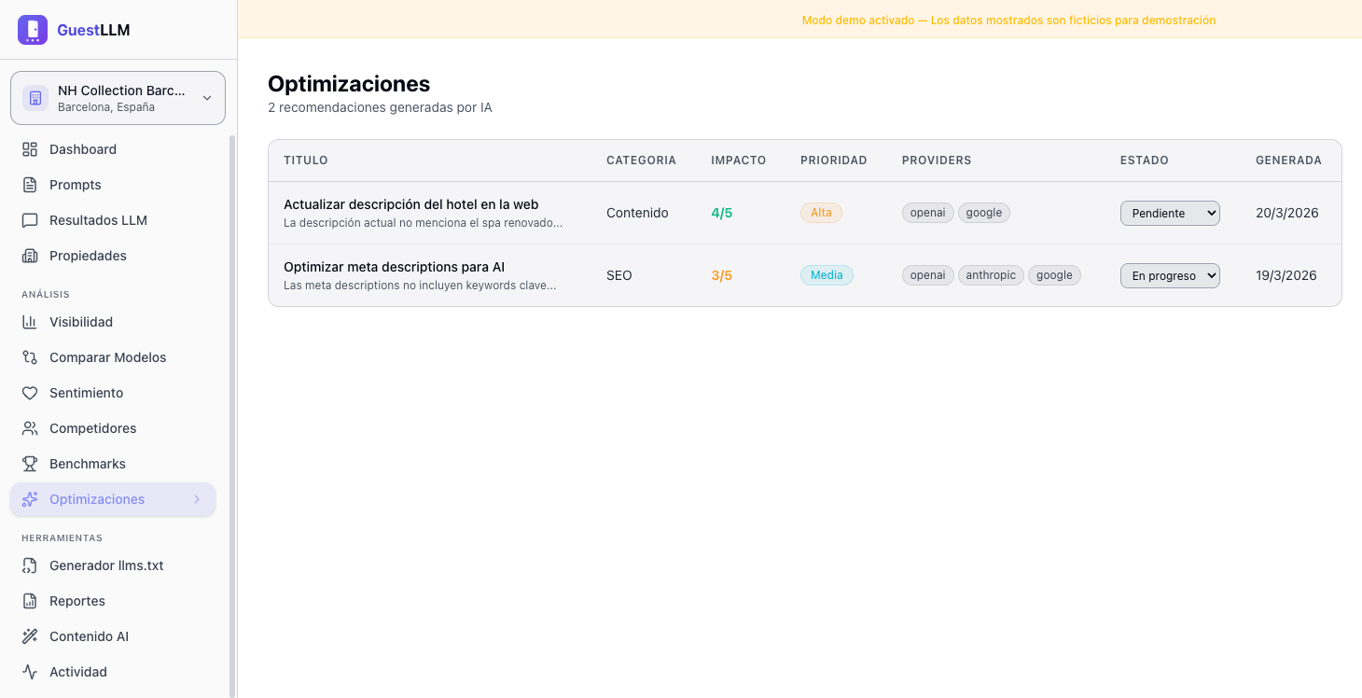Open the NH Collection property selector
This screenshot has width=1362, height=698.
(117, 97)
